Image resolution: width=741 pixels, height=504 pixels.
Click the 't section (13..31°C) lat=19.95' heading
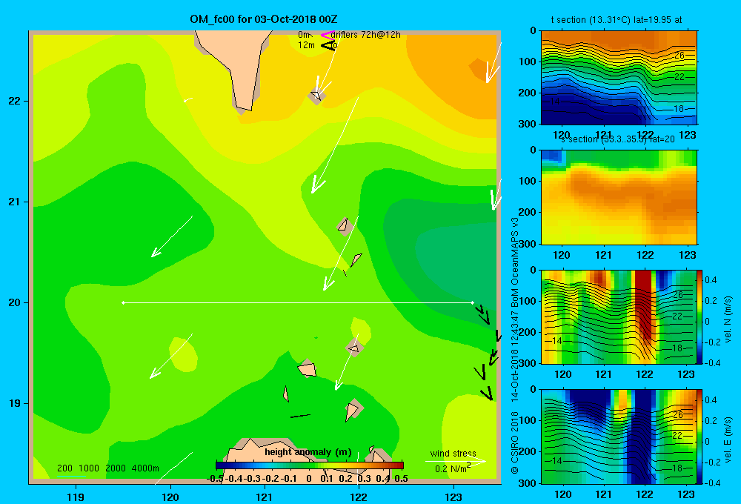click(x=617, y=20)
